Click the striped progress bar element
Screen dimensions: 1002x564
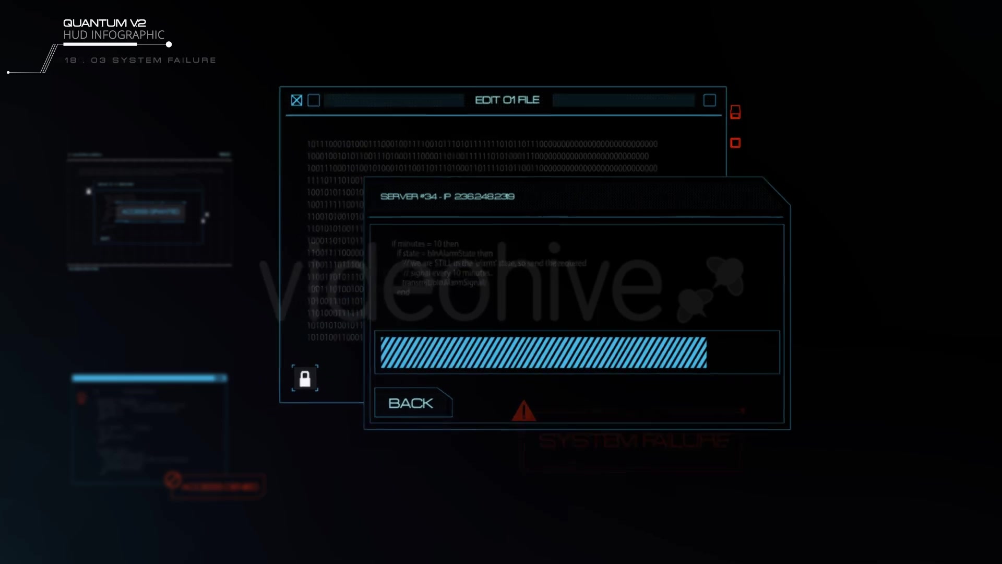pyautogui.click(x=542, y=352)
